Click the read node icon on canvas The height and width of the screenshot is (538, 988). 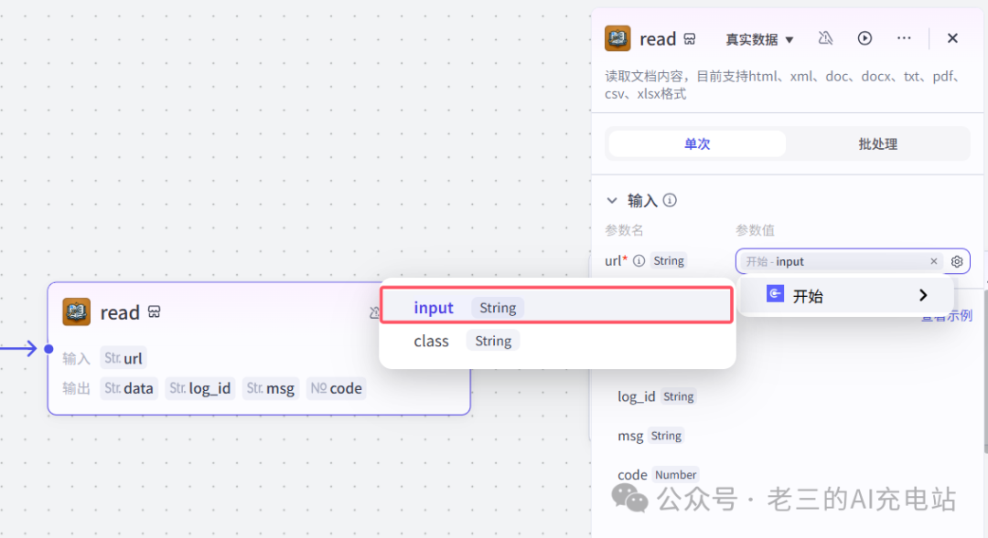click(x=76, y=312)
